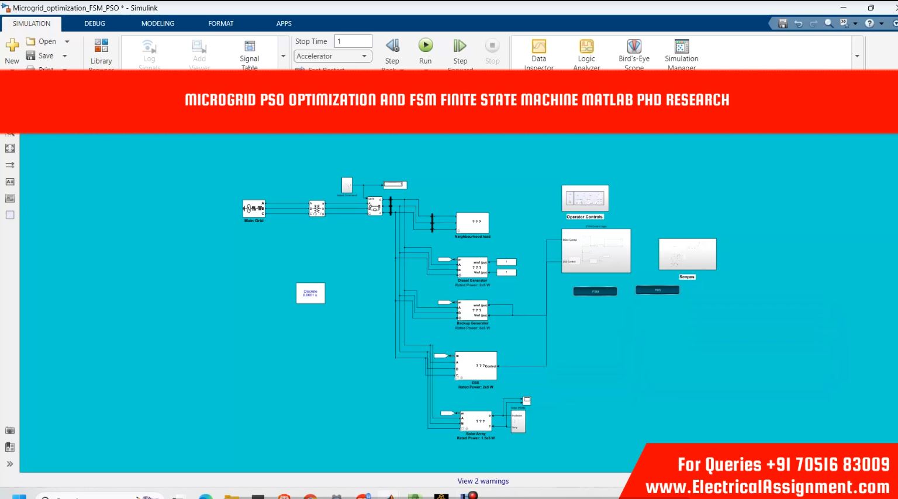The image size is (898, 499).
Task: Click the Run simulation button
Action: (x=426, y=46)
